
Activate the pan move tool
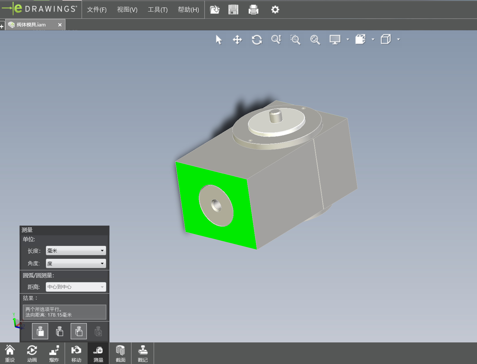[x=237, y=40]
